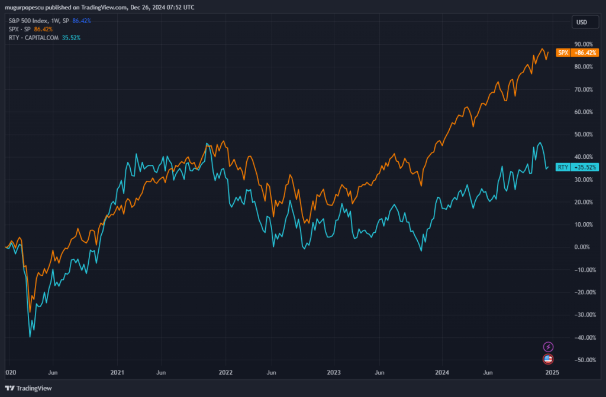
Task: Click the purple lightning bolt event icon
Action: click(548, 347)
